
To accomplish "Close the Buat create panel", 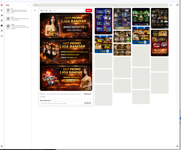I will (x=29, y=5).
